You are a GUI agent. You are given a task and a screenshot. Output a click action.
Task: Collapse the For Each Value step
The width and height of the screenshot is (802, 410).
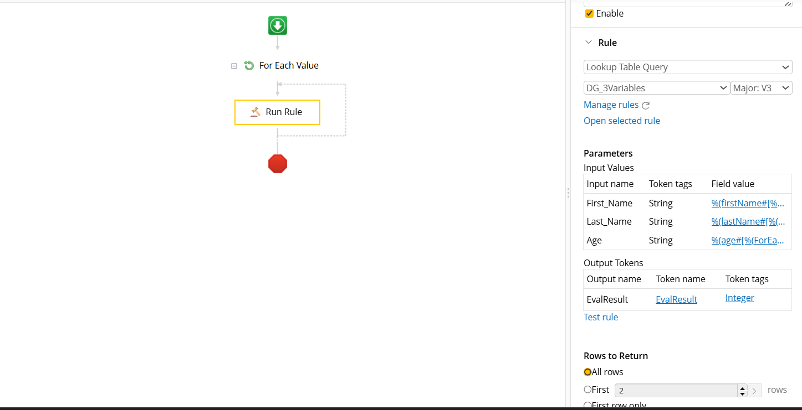pos(234,66)
